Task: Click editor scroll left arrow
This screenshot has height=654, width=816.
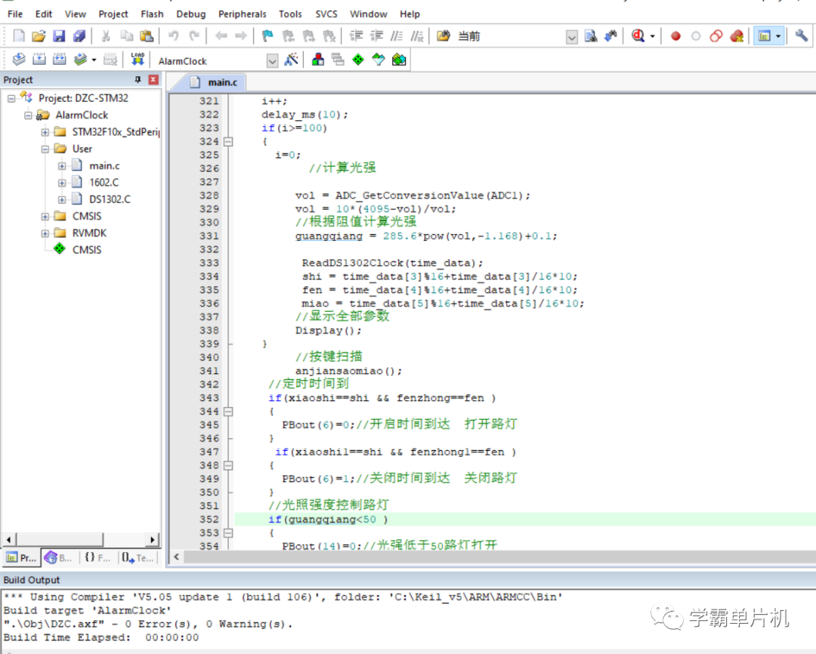Action: pyautogui.click(x=176, y=557)
